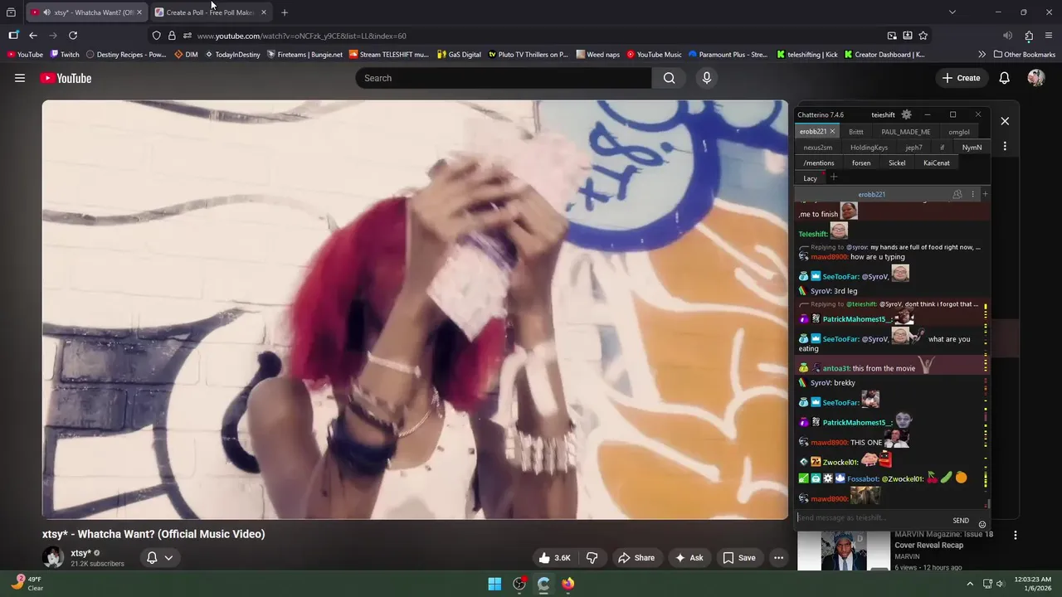The height and width of the screenshot is (597, 1062).
Task: Open the Create button menu
Action: point(961,78)
